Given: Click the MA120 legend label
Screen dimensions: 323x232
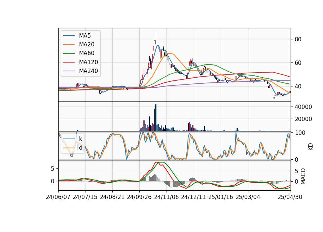Looking at the screenshot, I should click(x=88, y=62).
